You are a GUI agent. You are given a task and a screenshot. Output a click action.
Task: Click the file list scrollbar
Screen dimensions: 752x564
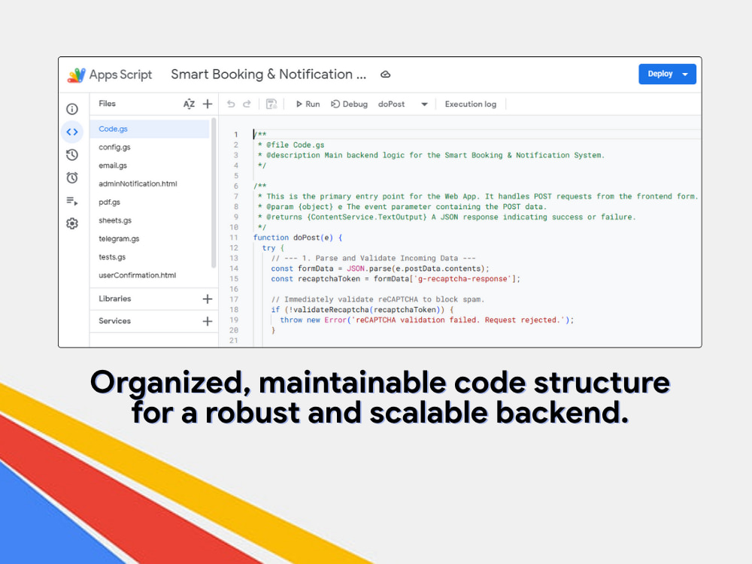[x=214, y=193]
